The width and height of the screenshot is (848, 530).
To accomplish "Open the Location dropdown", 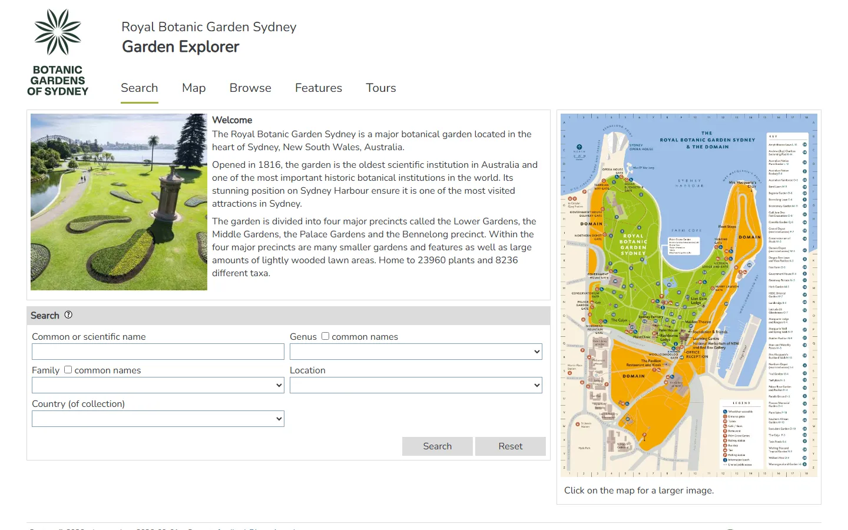I will point(416,385).
